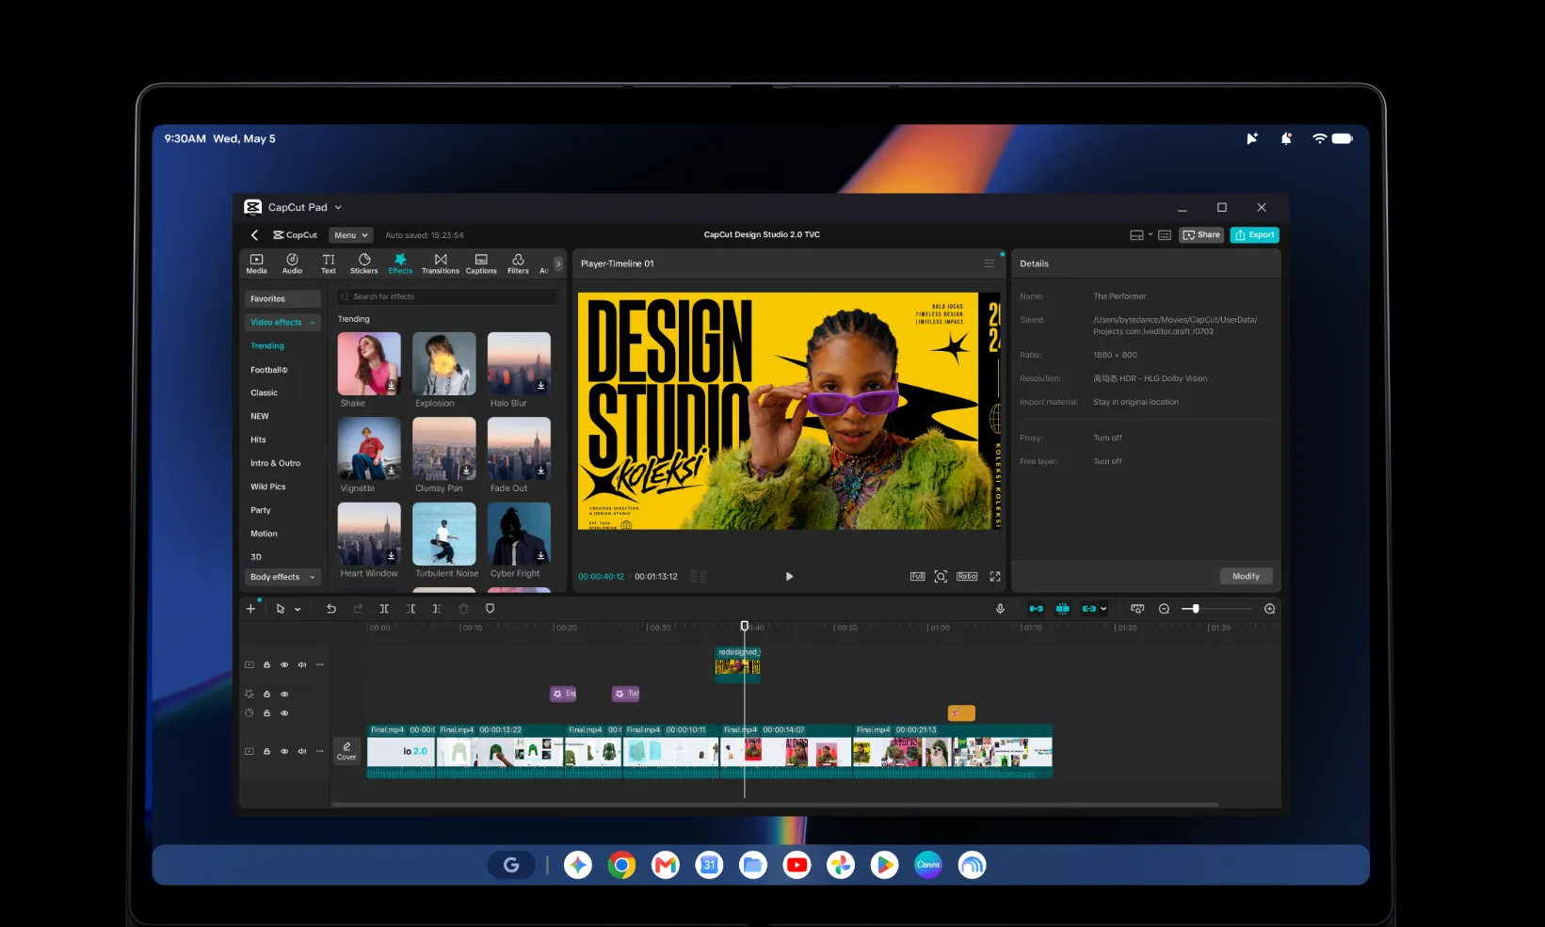Viewport: 1545px width, 927px height.
Task: Click the Full preview quality button
Action: pos(917,576)
